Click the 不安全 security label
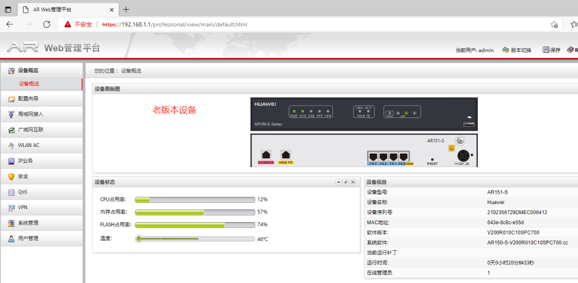The image size is (578, 283). 83,25
